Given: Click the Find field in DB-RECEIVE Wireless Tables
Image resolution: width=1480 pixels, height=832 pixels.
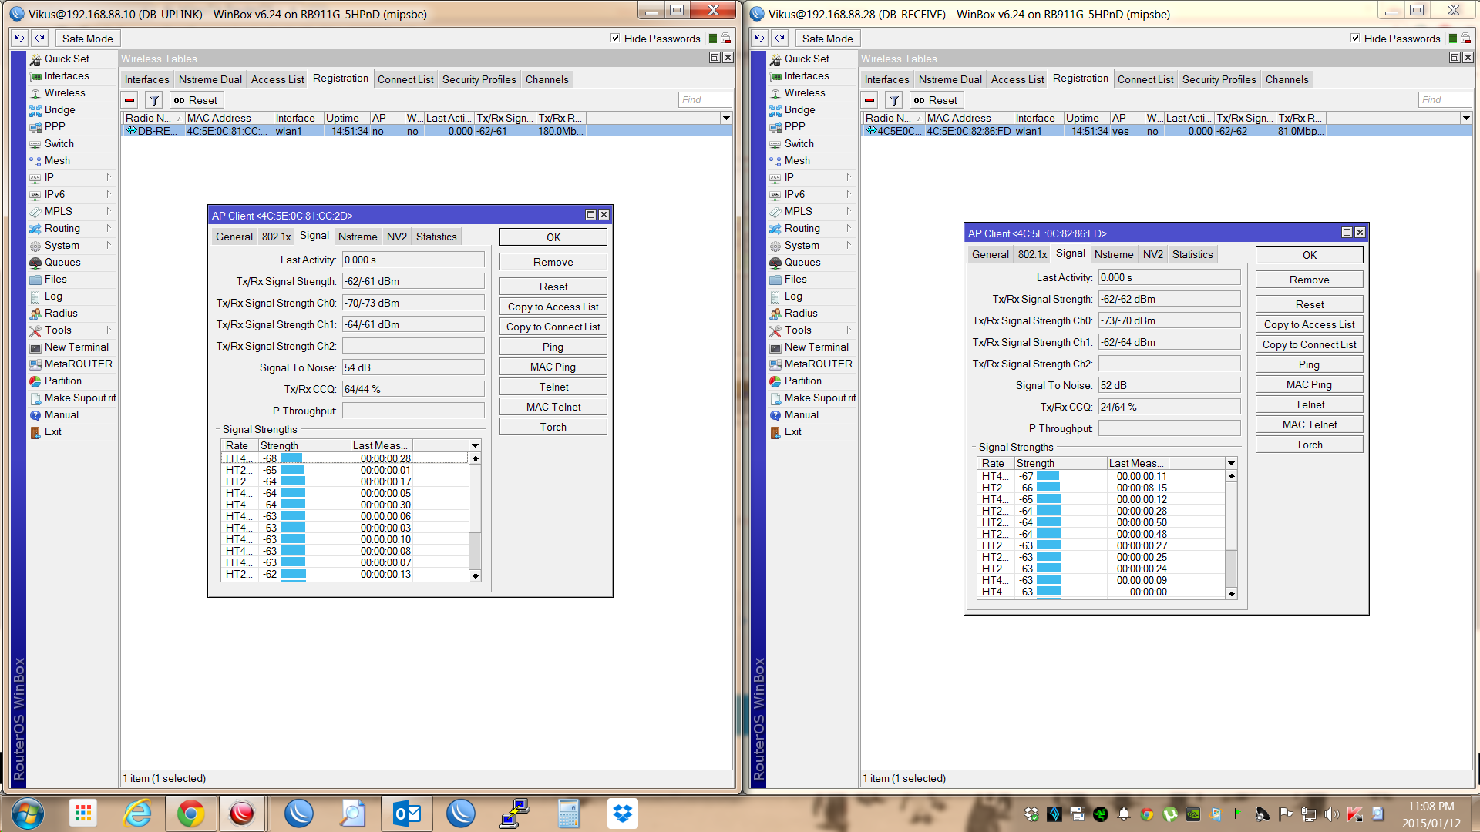Looking at the screenshot, I should point(1445,100).
